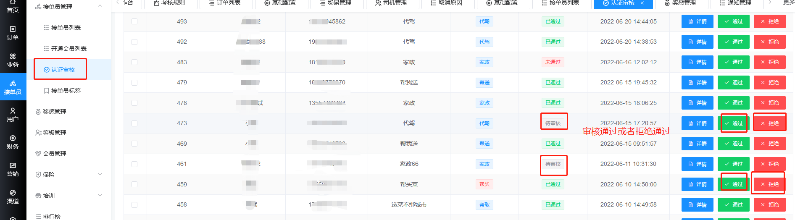Go to 开通会员列表 in the side menu
Image resolution: width=795 pixels, height=220 pixels.
pos(65,49)
